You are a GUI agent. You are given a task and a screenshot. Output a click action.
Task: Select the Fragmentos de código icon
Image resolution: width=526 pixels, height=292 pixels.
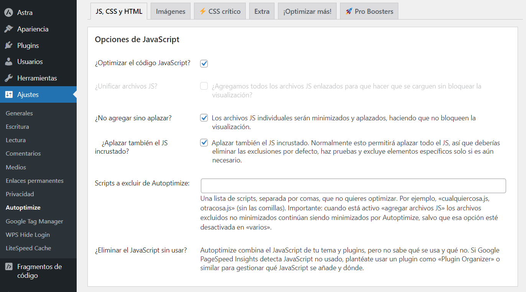click(9, 266)
